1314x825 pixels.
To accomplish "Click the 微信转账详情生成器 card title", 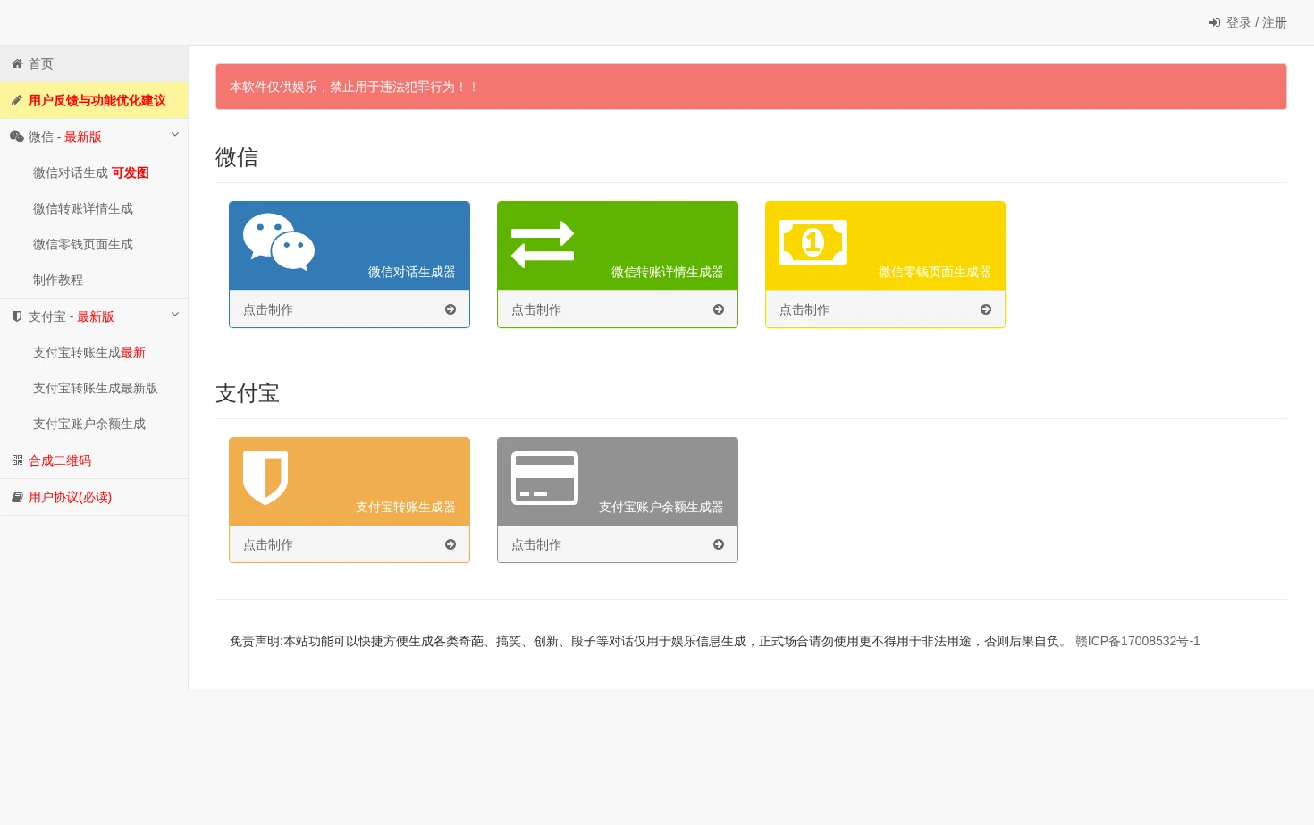I will [x=668, y=272].
